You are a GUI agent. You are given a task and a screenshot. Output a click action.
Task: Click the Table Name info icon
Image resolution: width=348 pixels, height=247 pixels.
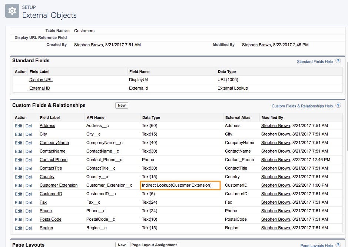[68, 31]
